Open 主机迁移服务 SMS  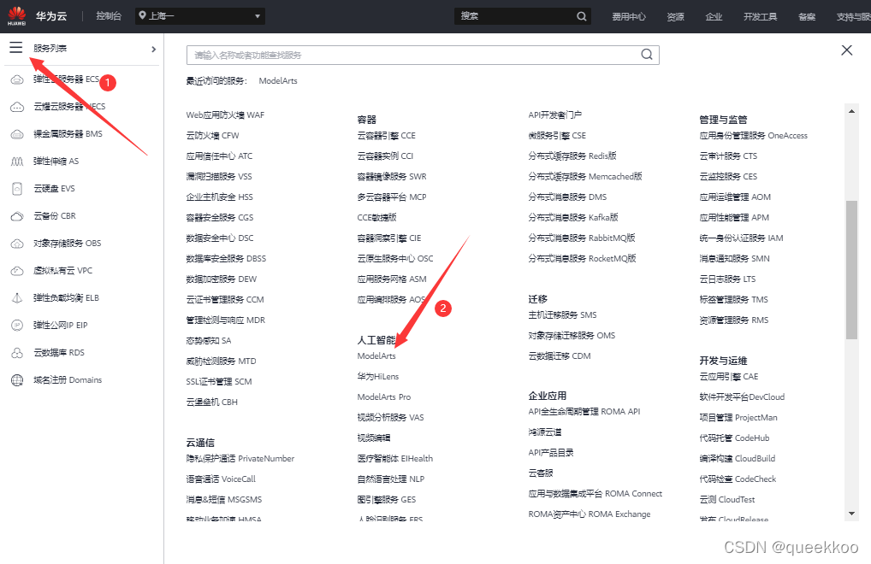point(562,315)
